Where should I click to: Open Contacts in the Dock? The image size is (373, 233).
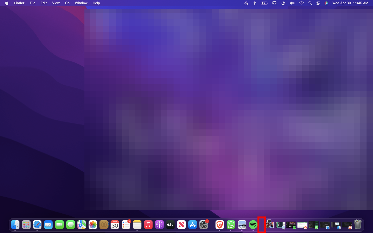(x=104, y=224)
